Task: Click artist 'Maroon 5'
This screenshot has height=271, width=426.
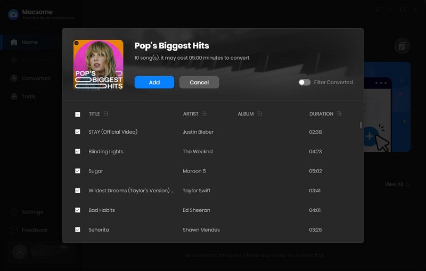Action: tap(194, 171)
